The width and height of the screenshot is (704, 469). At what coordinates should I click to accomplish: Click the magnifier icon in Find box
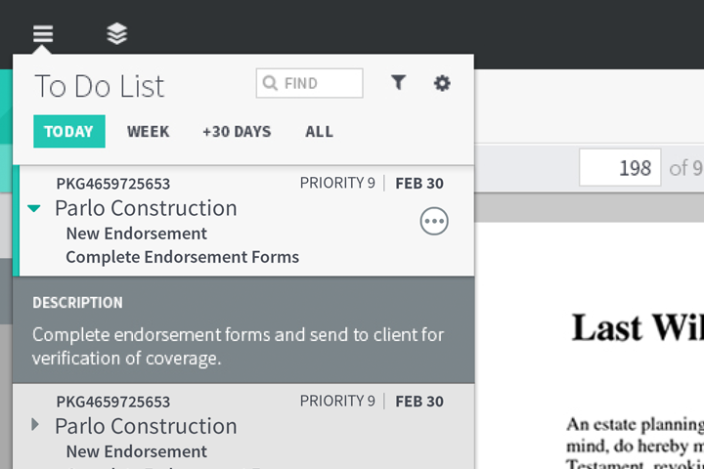click(271, 84)
